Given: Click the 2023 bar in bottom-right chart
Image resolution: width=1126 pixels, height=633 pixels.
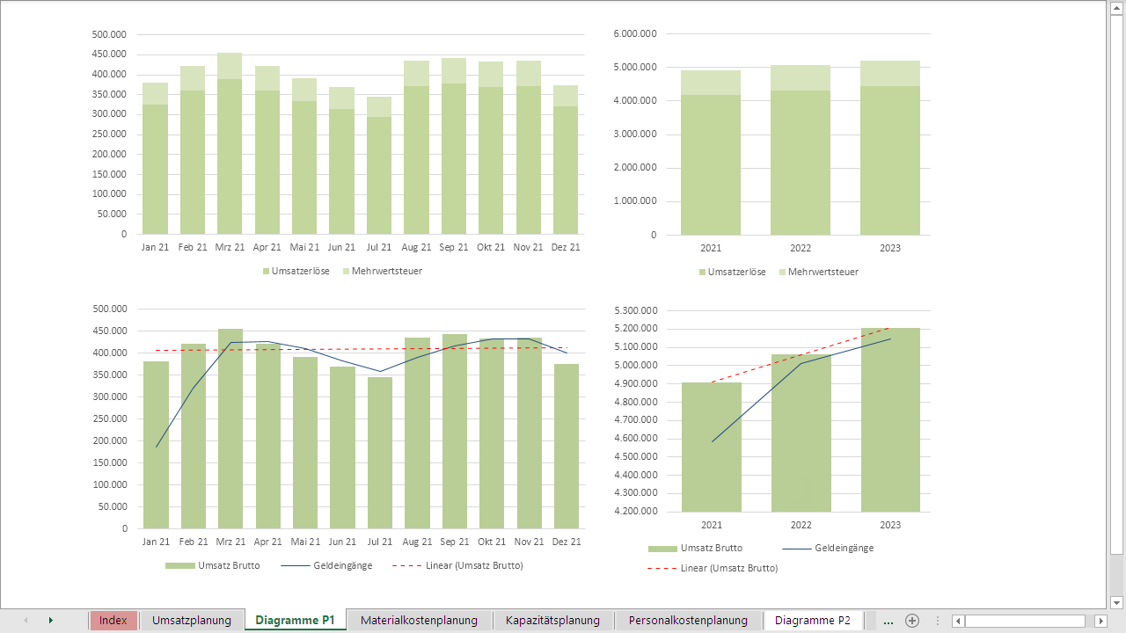Looking at the screenshot, I should tap(890, 420).
